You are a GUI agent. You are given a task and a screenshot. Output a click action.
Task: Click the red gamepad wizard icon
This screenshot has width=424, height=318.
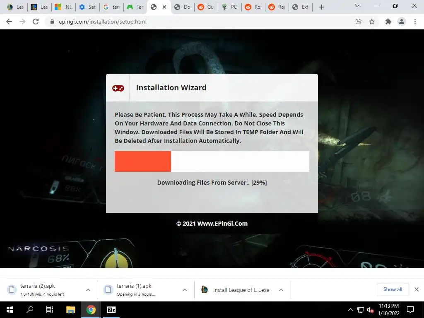(x=118, y=88)
